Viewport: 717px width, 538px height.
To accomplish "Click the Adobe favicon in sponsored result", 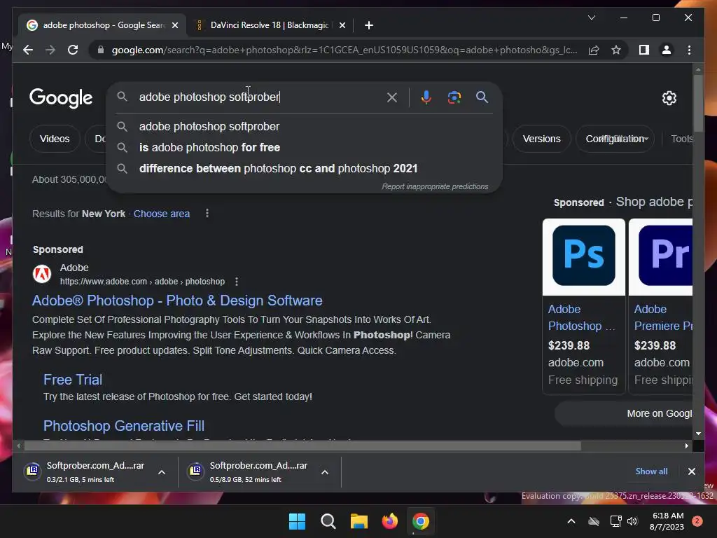I will [42, 274].
